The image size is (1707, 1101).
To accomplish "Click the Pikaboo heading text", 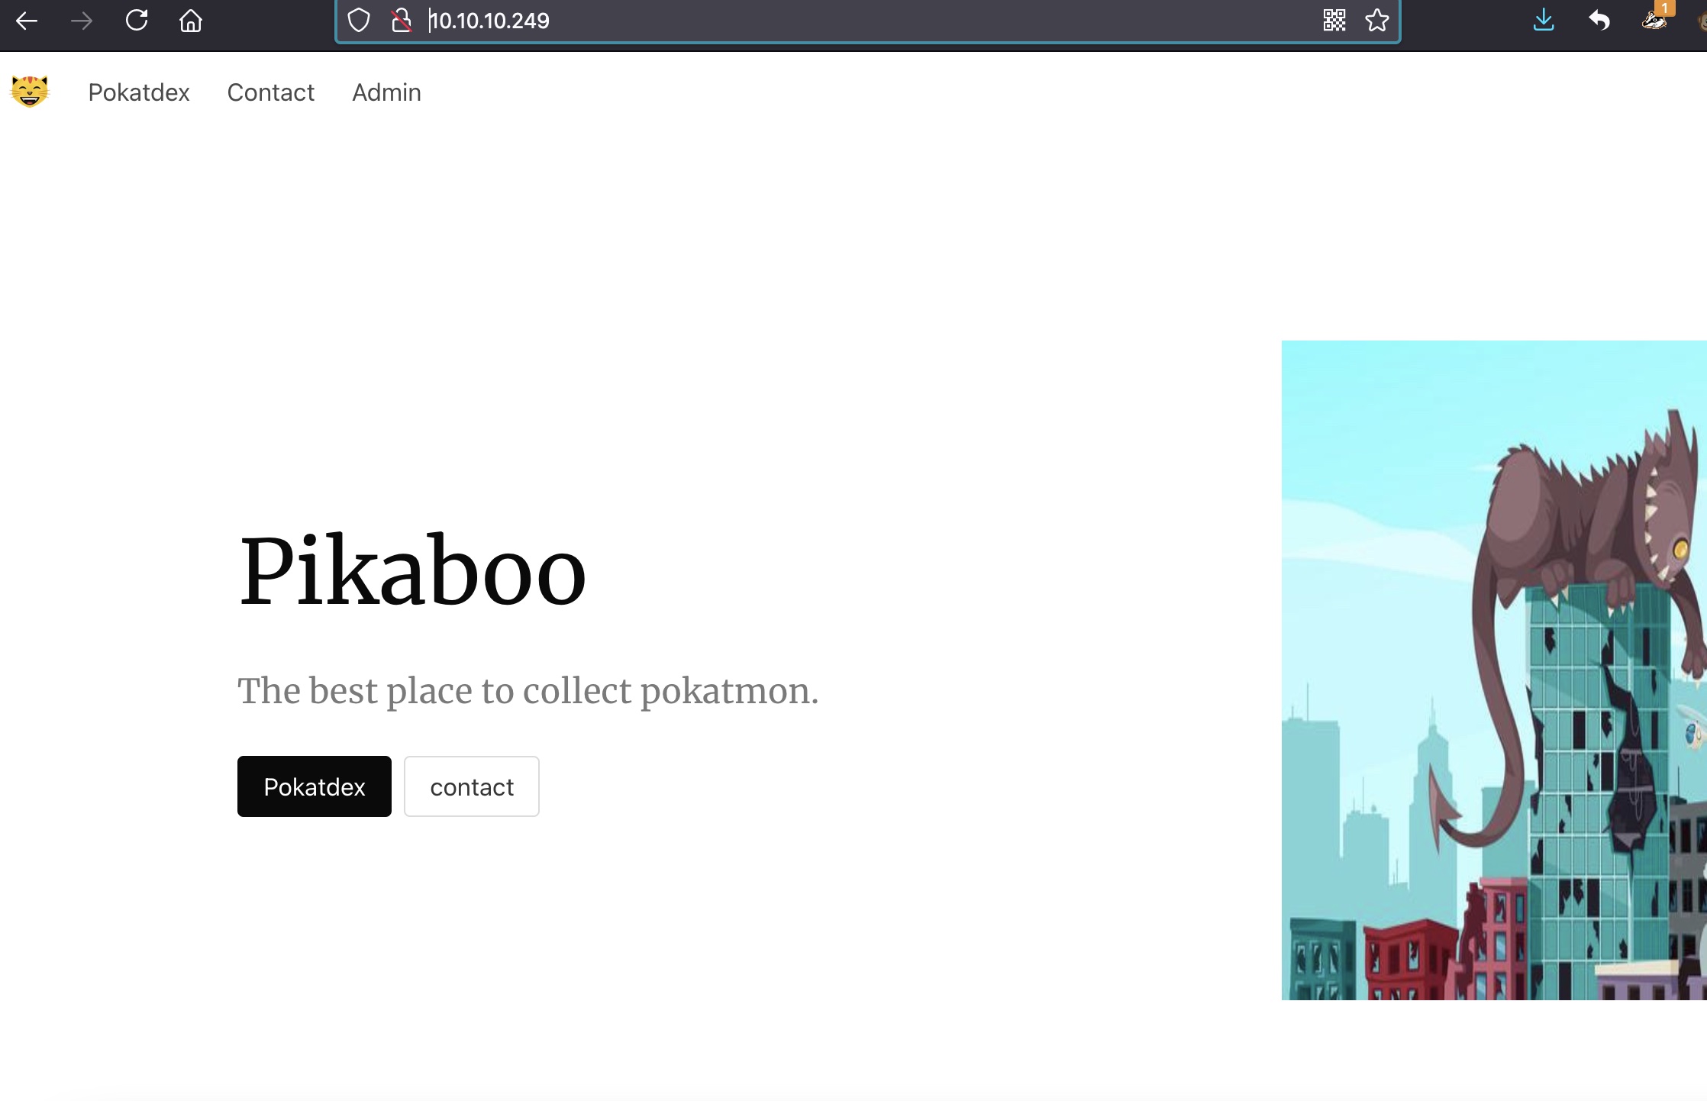I will tap(412, 571).
